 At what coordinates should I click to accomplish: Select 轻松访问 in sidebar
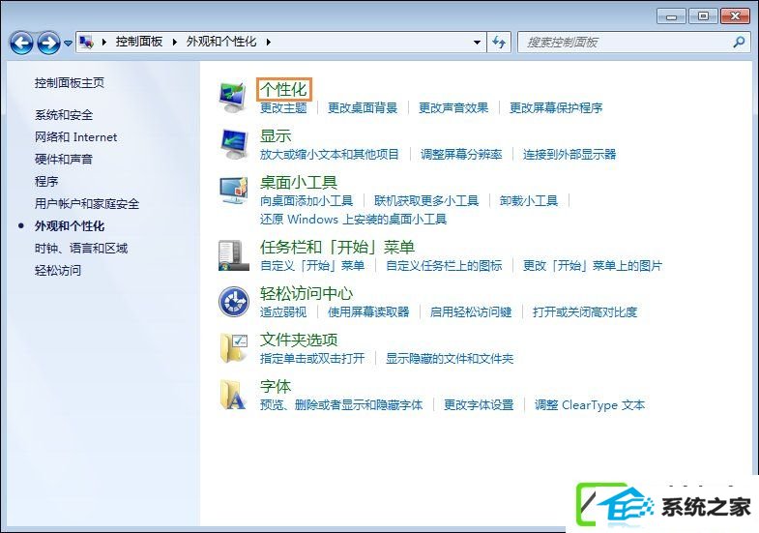click(58, 270)
